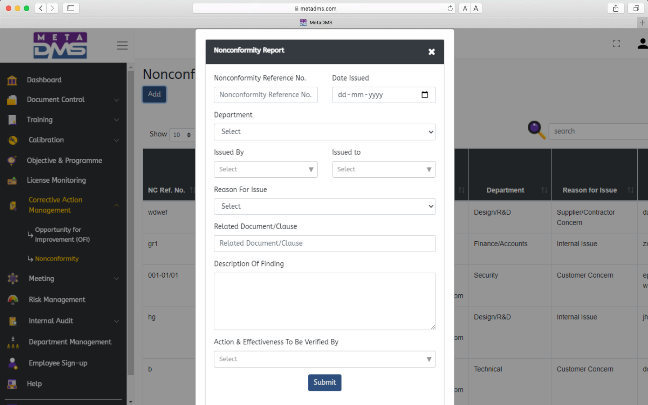
Task: Open the Issued to dropdown
Action: 383,169
